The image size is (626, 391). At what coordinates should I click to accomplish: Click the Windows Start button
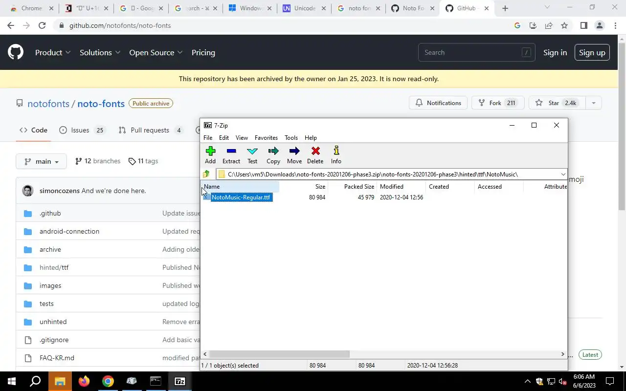pyautogui.click(x=12, y=381)
